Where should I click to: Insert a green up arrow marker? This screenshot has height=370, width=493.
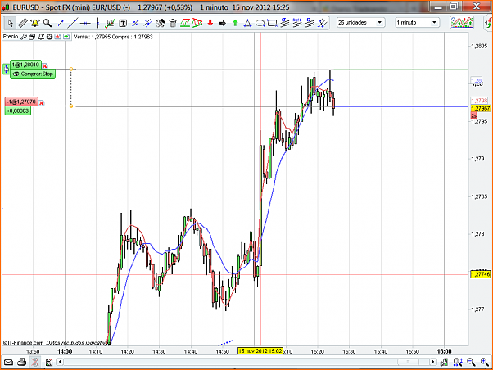(x=235, y=23)
